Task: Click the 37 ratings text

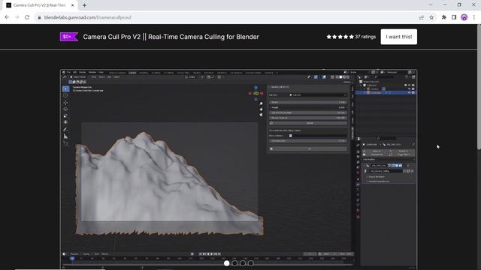Action: pos(365,37)
